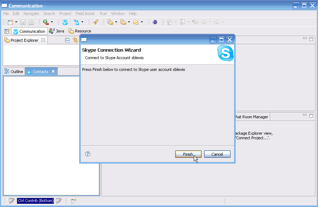The height and width of the screenshot is (207, 318).
Task: Click the Open Perspective icon
Action: point(7,31)
